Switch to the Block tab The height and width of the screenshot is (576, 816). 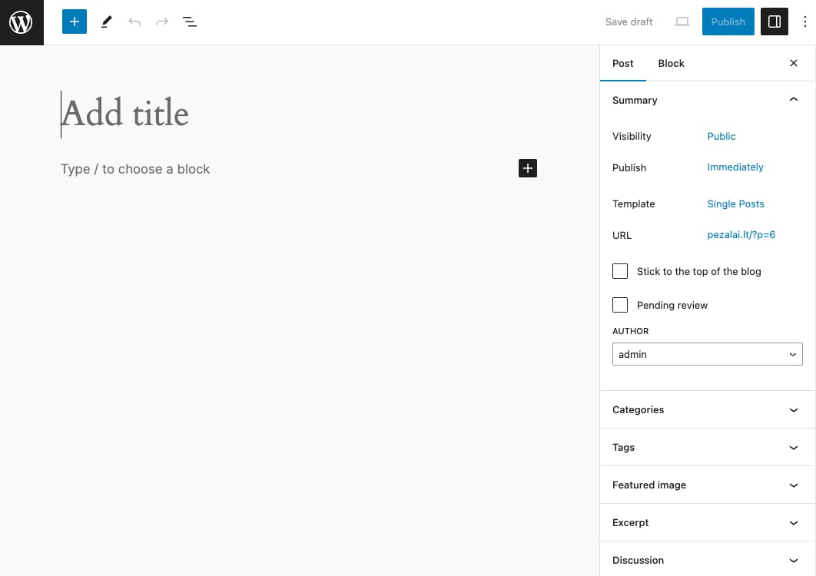tap(671, 63)
